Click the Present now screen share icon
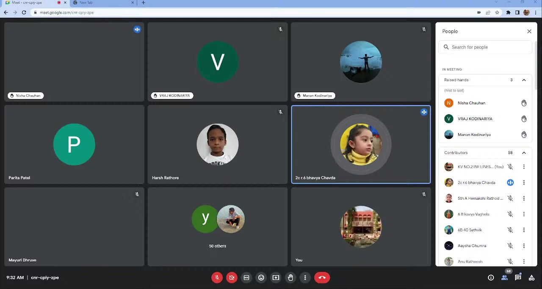Image resolution: width=542 pixels, height=289 pixels. coord(276,278)
